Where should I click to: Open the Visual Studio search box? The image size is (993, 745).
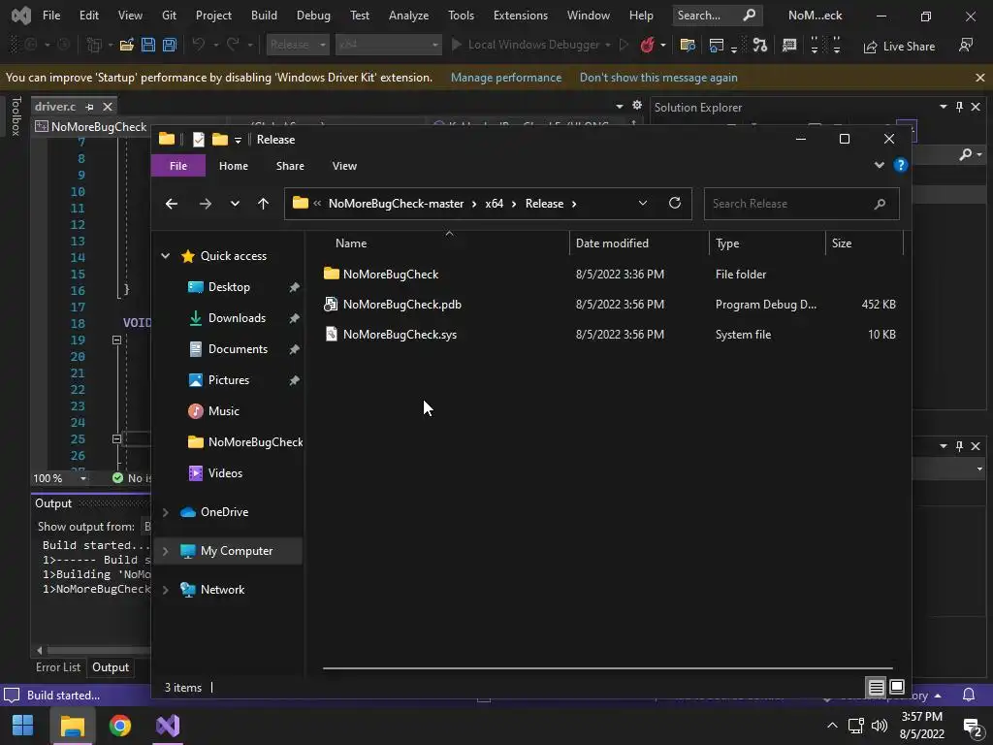717,16
